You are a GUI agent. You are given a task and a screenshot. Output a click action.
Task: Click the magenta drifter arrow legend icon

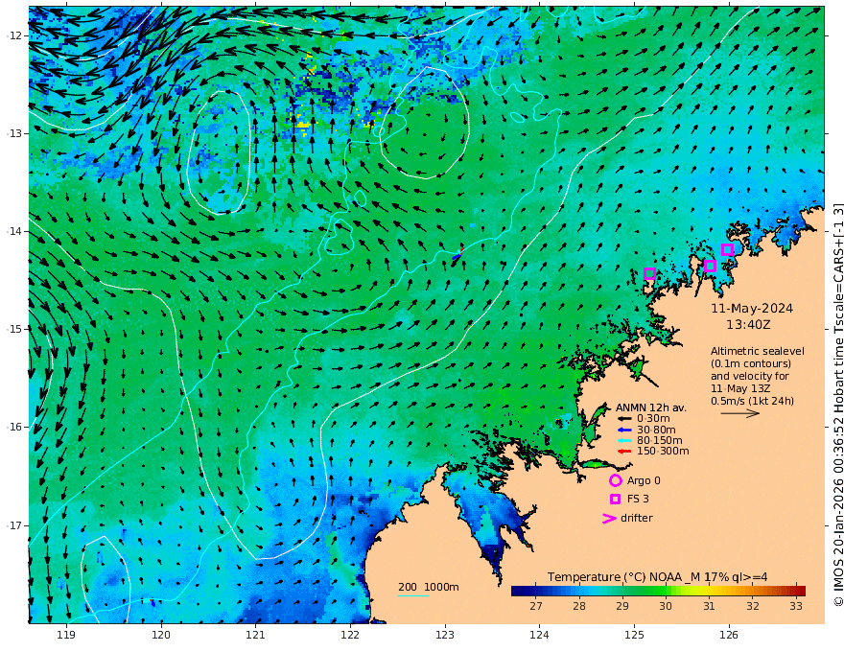(609, 519)
